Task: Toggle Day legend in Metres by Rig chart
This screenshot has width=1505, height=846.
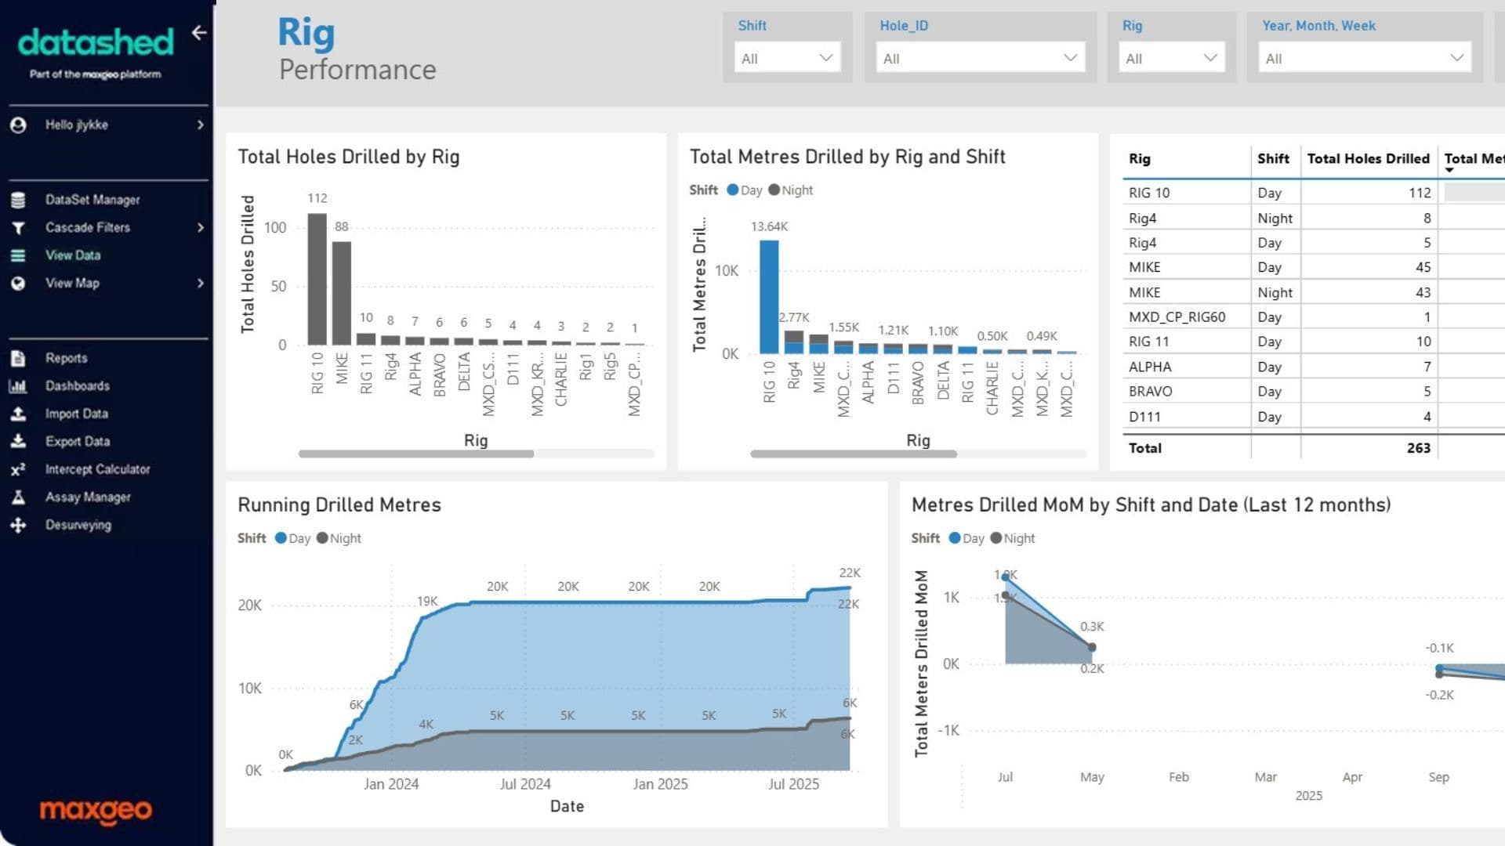Action: [x=745, y=190]
